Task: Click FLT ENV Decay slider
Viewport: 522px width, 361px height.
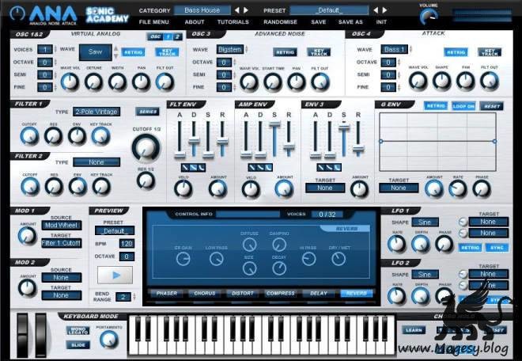Action: [194, 141]
